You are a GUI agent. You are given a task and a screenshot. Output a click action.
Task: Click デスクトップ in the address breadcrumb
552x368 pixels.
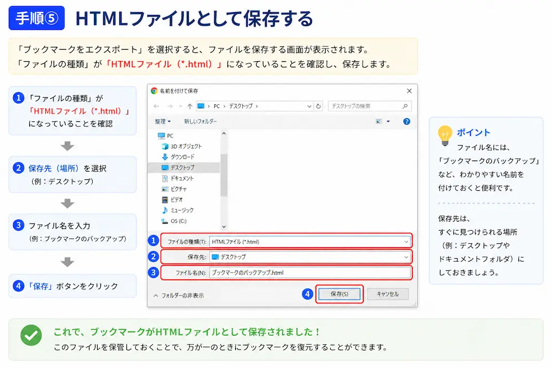[x=241, y=106]
